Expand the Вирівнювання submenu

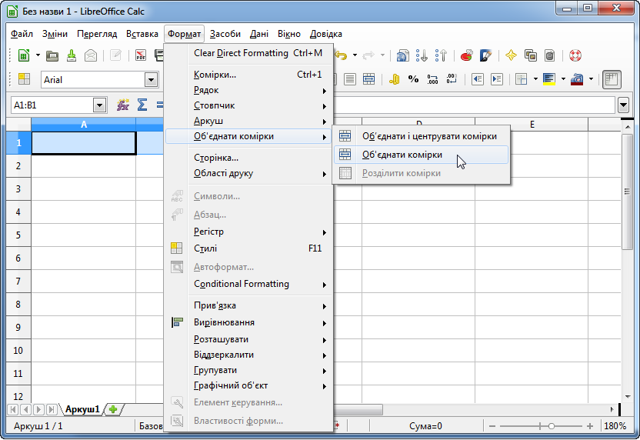[249, 322]
